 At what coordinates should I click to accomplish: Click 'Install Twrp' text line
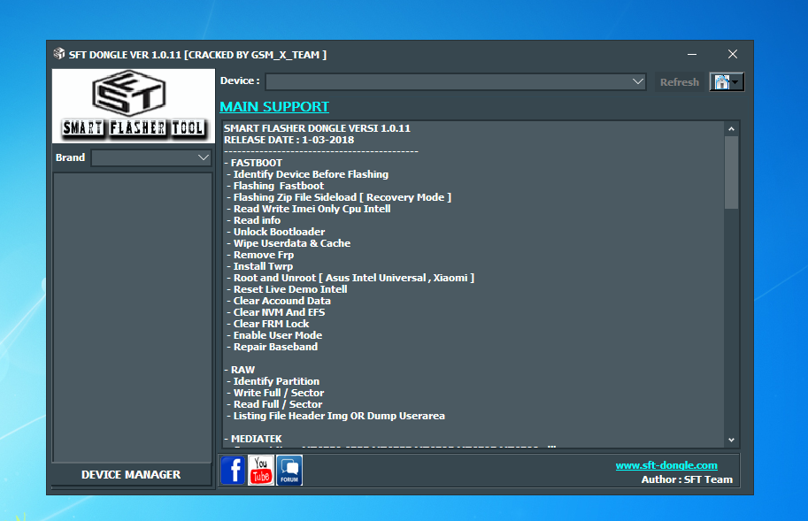258,266
